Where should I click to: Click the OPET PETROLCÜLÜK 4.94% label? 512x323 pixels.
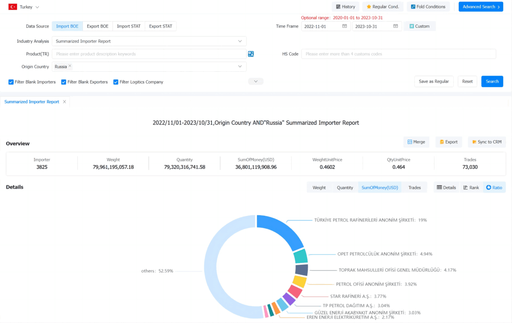pyautogui.click(x=385, y=254)
